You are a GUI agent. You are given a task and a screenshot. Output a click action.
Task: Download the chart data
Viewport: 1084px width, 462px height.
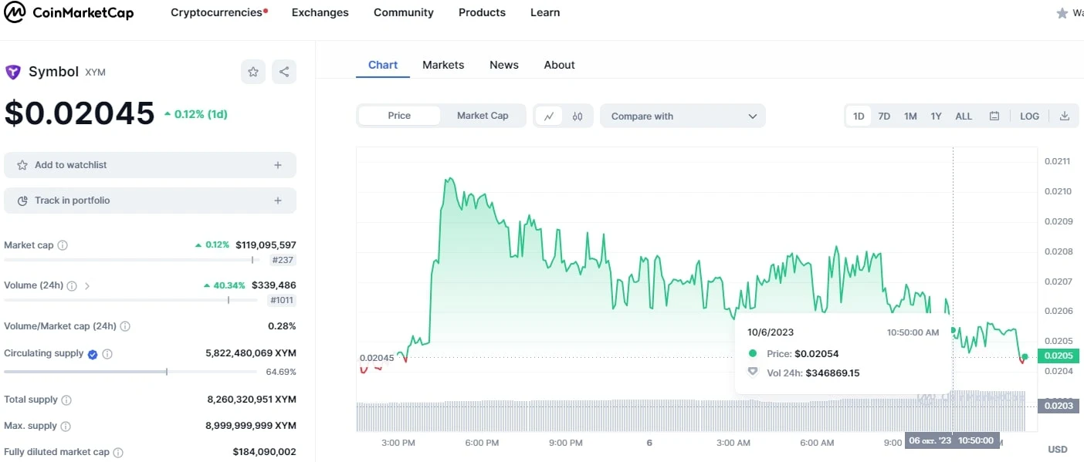[1065, 116]
